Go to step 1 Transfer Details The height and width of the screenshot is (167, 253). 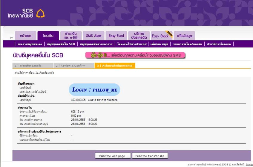(33, 66)
